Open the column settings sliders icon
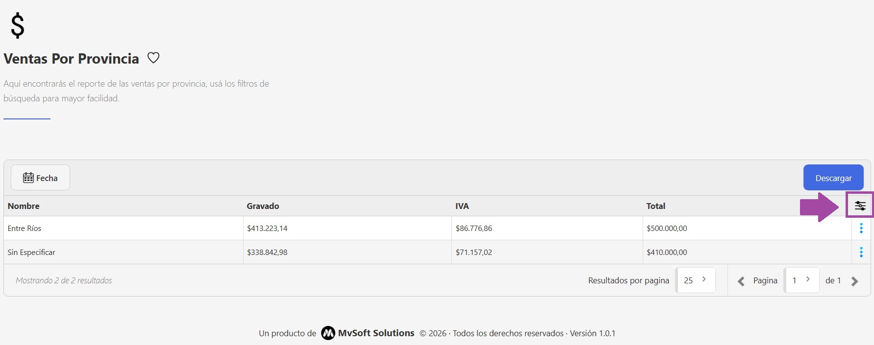Screen dimensions: 874x345 click(860, 206)
